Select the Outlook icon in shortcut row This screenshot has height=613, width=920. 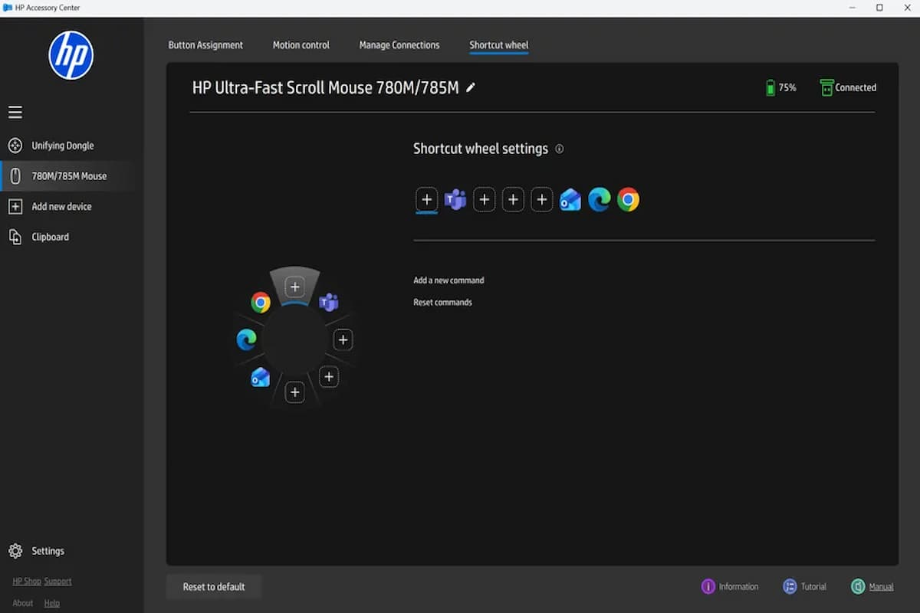(x=570, y=200)
